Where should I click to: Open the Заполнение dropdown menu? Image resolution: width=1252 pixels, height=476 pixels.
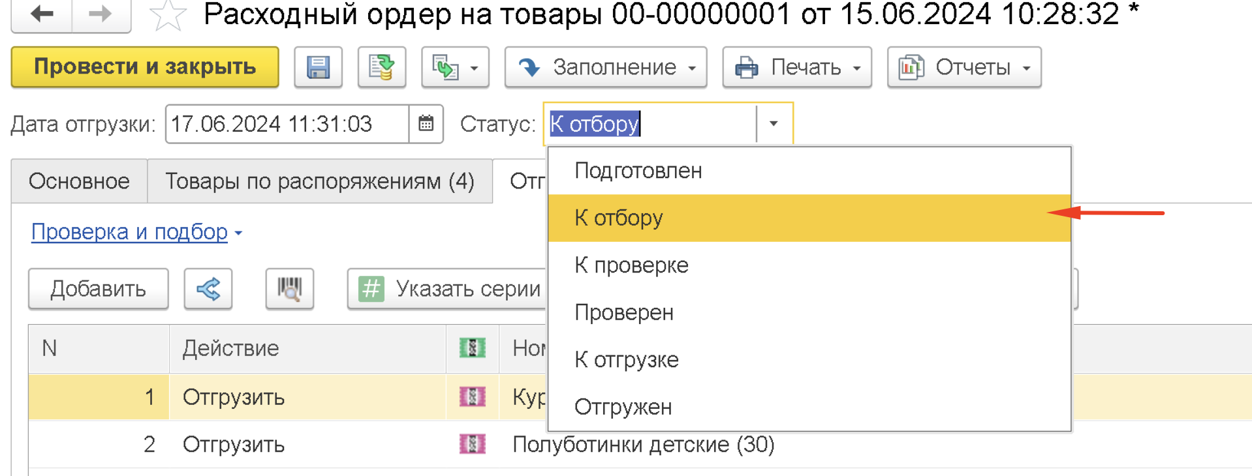[x=606, y=67]
